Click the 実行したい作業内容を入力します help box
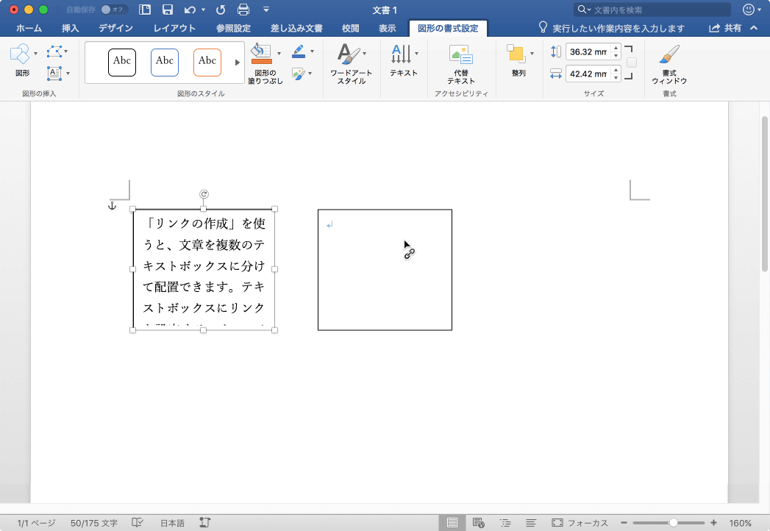 tap(611, 28)
